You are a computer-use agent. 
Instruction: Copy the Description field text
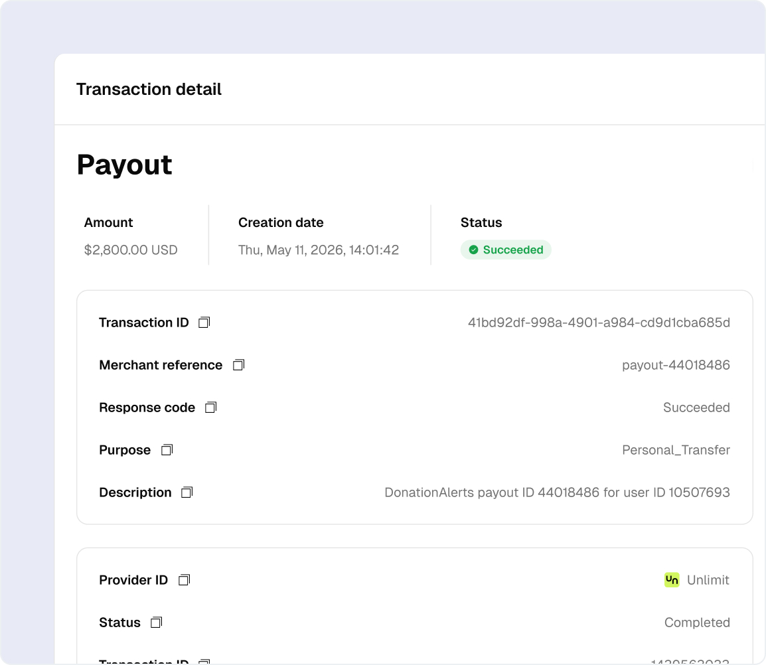[x=187, y=492]
